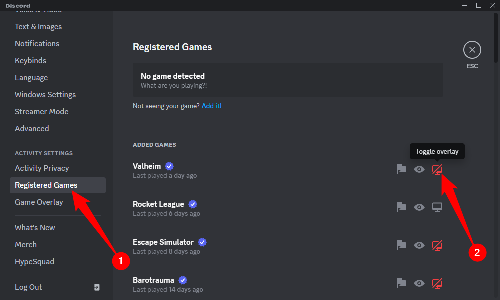Enable overlay for Escape Simulator

coord(437,245)
